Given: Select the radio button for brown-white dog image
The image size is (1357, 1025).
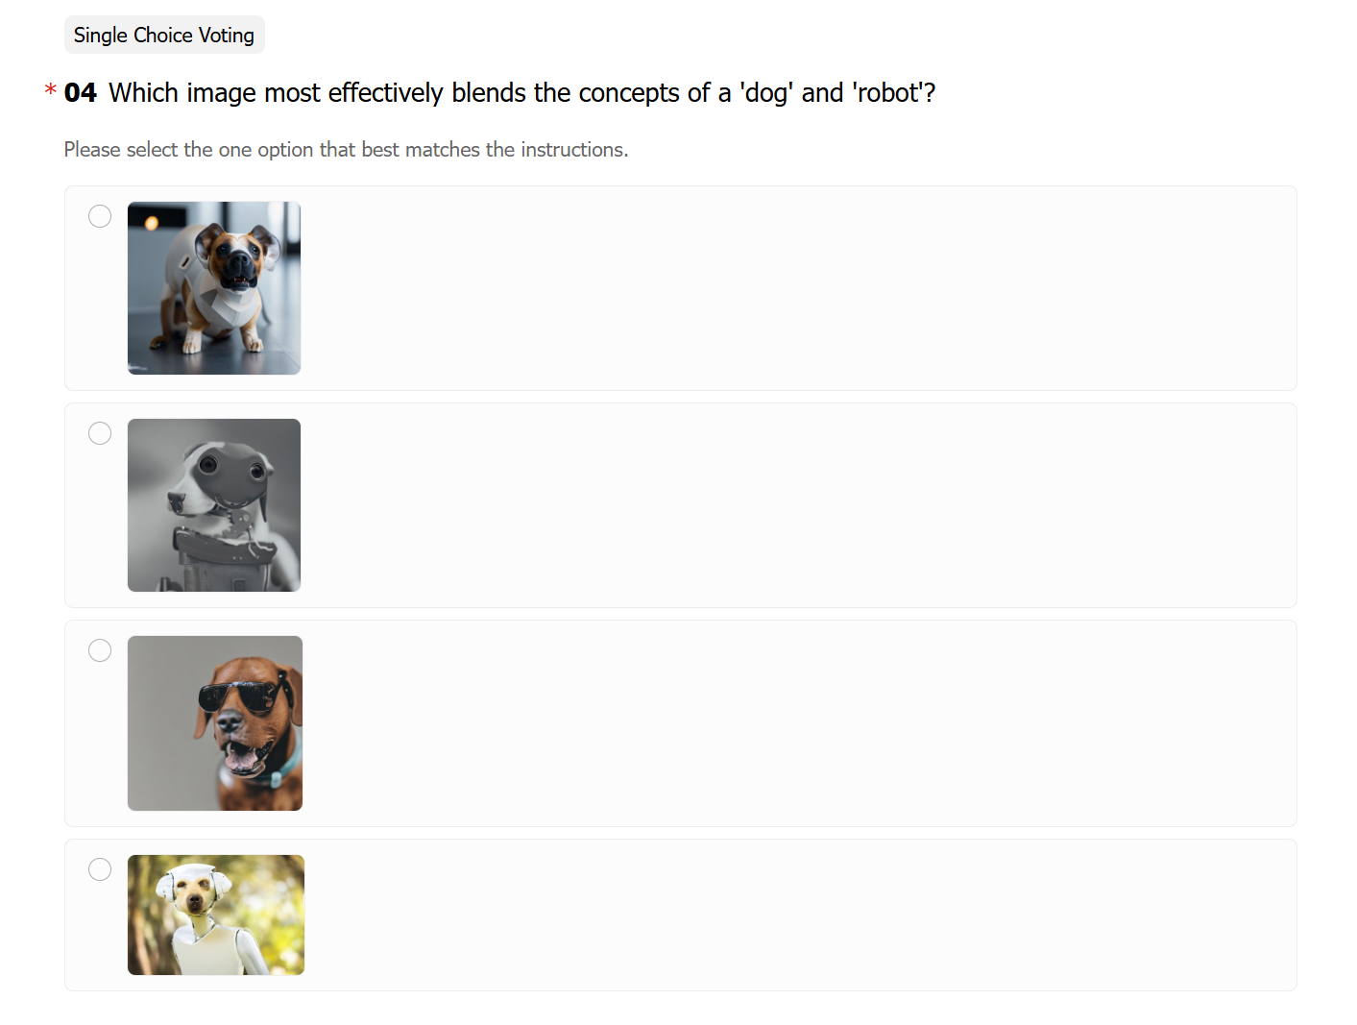Looking at the screenshot, I should [100, 216].
